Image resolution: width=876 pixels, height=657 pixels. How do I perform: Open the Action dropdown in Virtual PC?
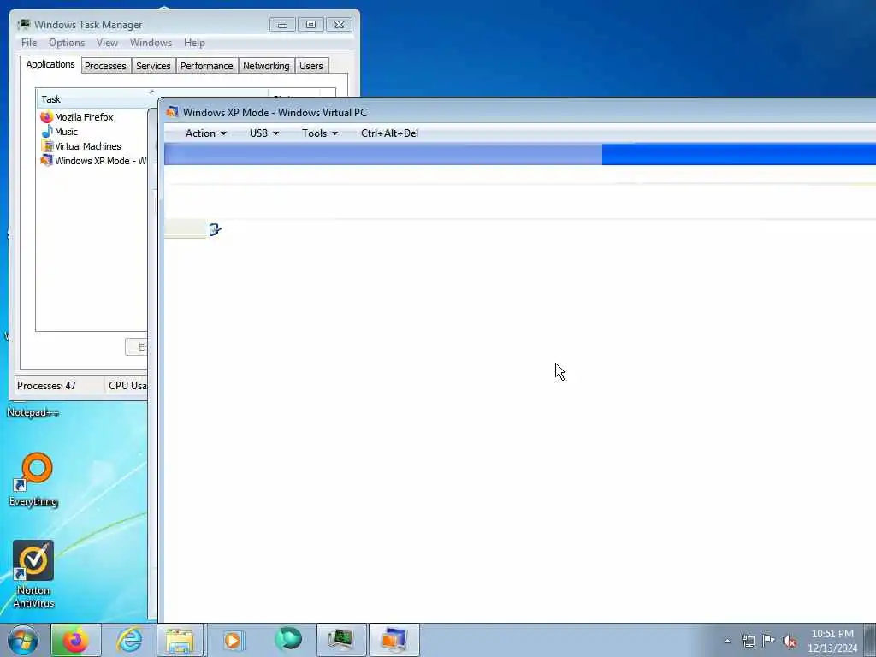click(x=205, y=133)
